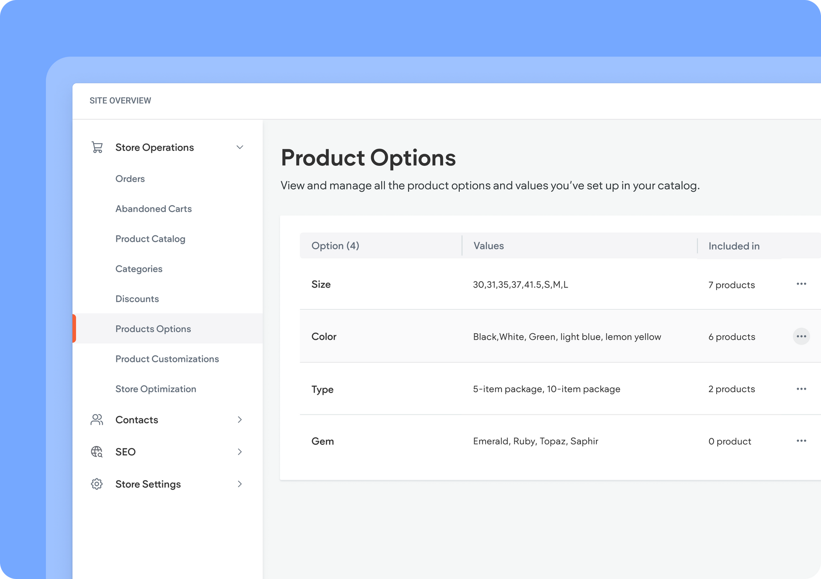The height and width of the screenshot is (579, 821).
Task: Open the Product Catalog page
Action: (150, 239)
